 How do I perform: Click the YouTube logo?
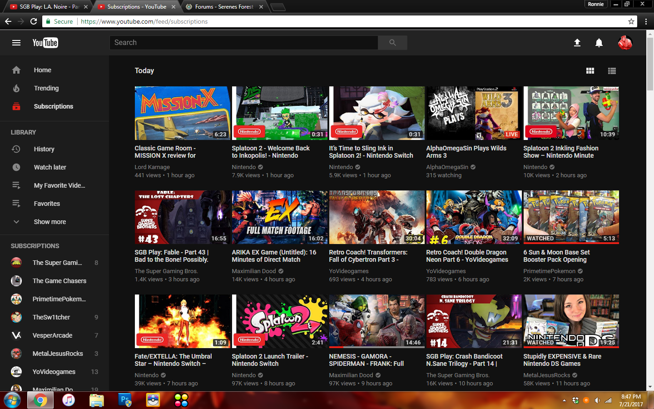click(x=45, y=43)
